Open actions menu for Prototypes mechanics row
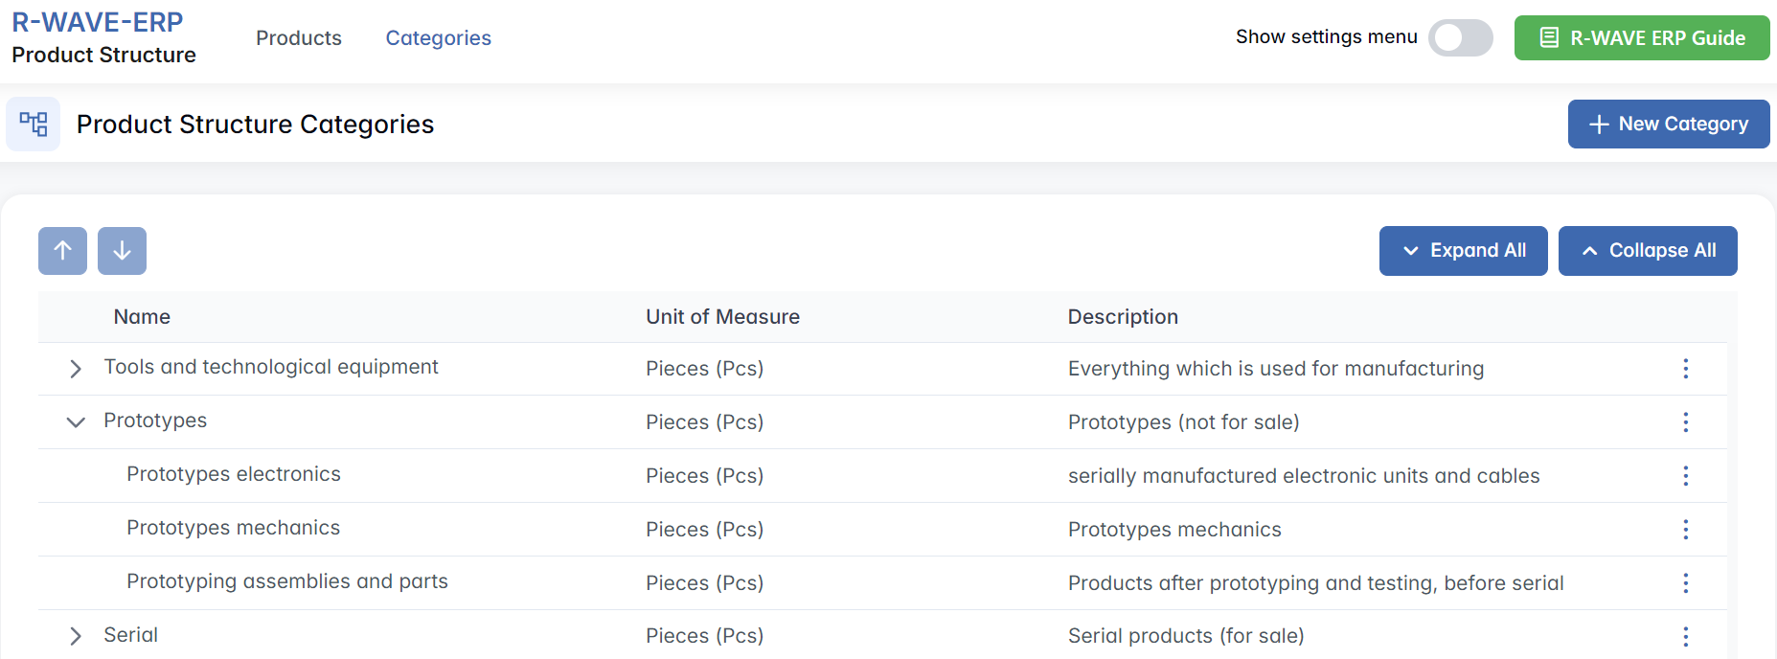Screen dimensions: 1777x659 pos(1685,530)
